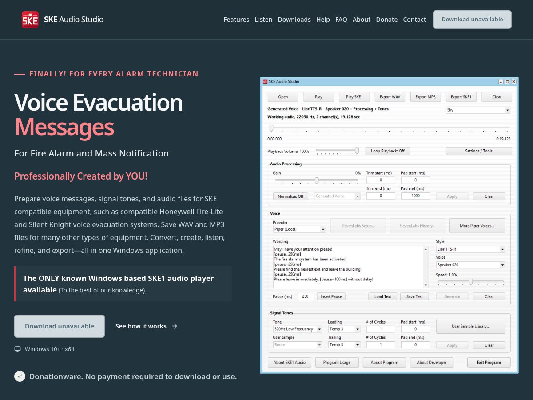Toggle the Loop Playback: Off button
This screenshot has width=533, height=400.
click(388, 151)
